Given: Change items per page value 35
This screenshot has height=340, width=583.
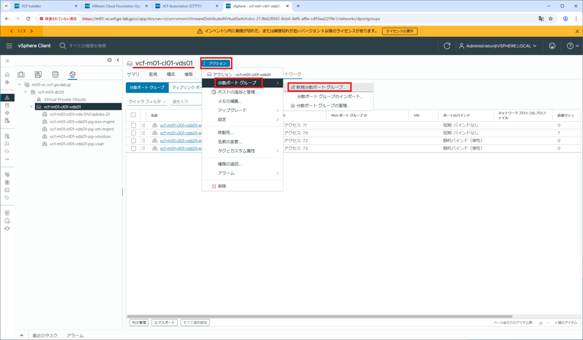Looking at the screenshot, I should tap(543, 323).
